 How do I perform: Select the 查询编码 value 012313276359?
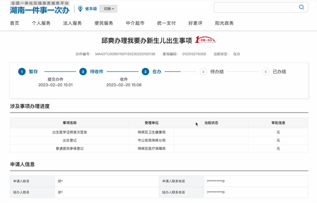[194, 54]
